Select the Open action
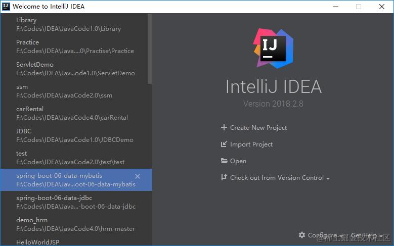This screenshot has height=246, width=394. [238, 161]
